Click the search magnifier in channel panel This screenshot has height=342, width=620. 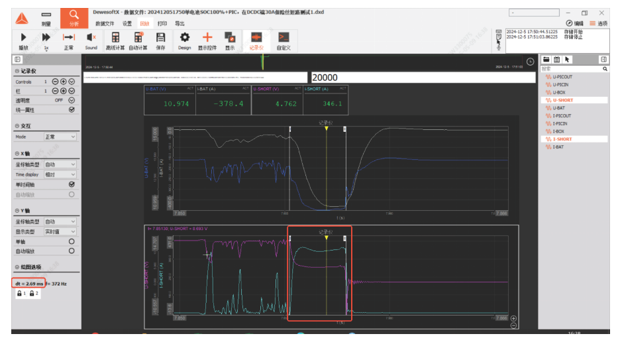605,69
